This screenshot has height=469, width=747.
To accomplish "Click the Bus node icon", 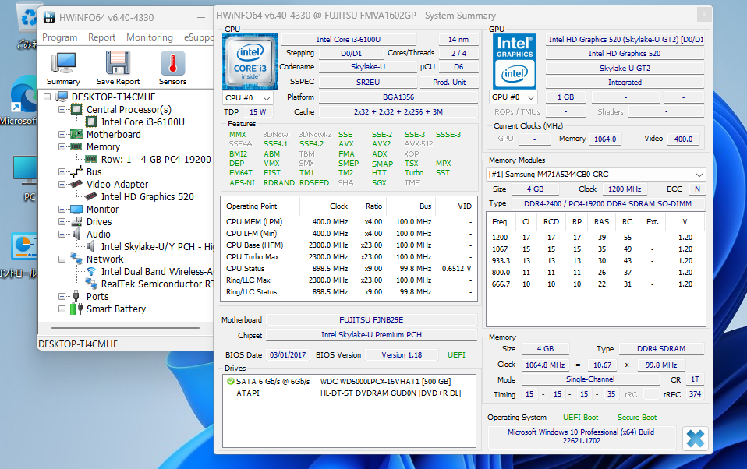I will [x=76, y=171].
